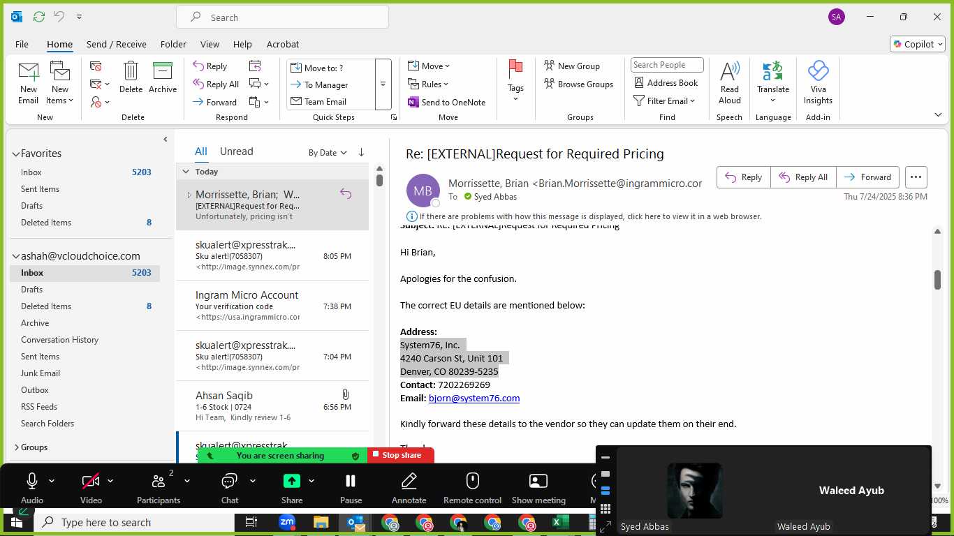Click Reply in the ribbon
This screenshot has height=536, width=954.
210,66
